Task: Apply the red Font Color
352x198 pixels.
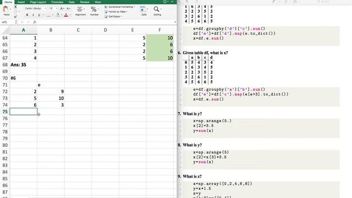Action: tap(66, 15)
